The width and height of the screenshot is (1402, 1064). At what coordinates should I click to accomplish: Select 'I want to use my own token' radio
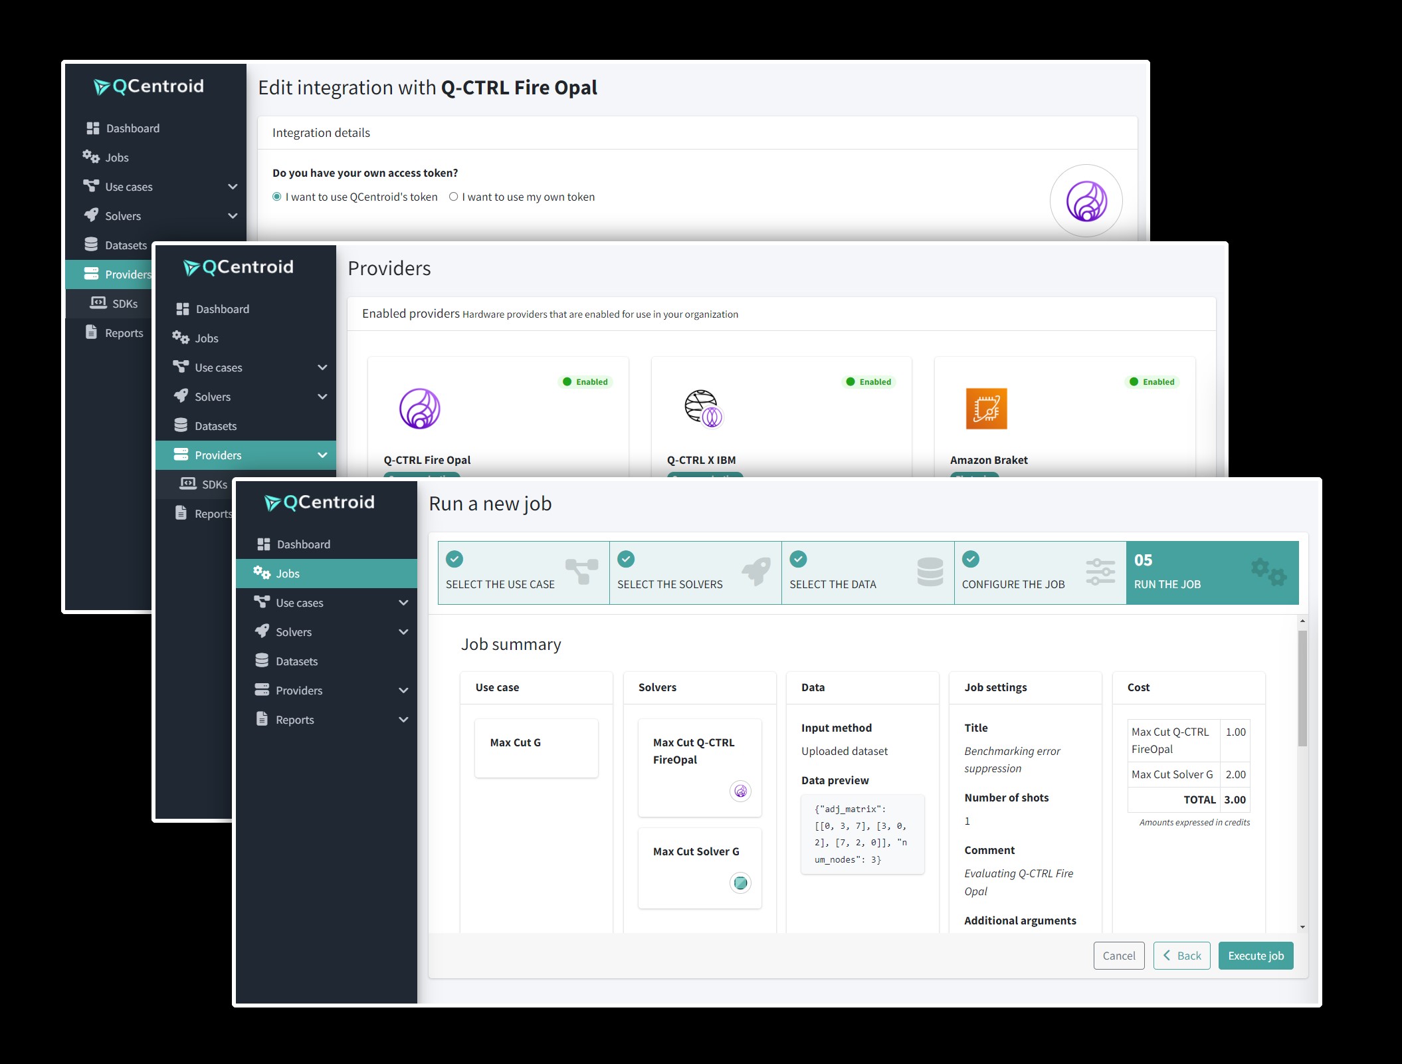(453, 197)
